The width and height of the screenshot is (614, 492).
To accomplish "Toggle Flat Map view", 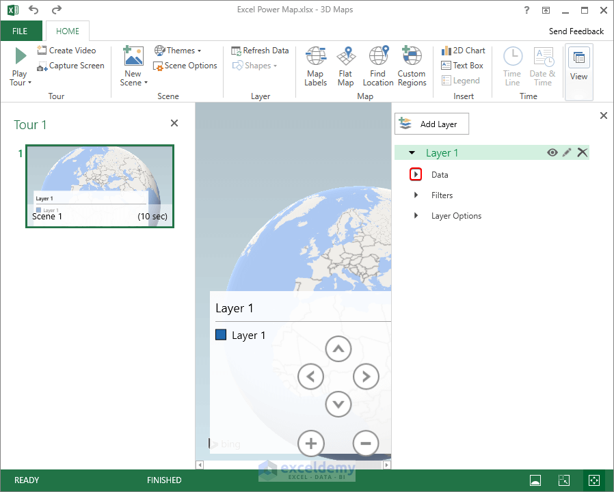I will point(346,66).
